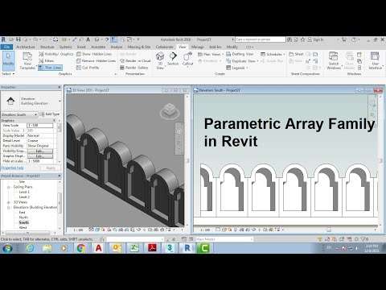Open the elevation type selector dropdown

pyautogui.click(x=31, y=101)
